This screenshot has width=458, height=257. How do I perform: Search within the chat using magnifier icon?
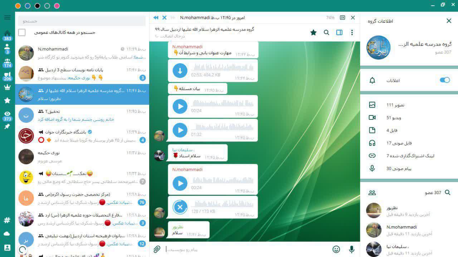click(x=326, y=33)
